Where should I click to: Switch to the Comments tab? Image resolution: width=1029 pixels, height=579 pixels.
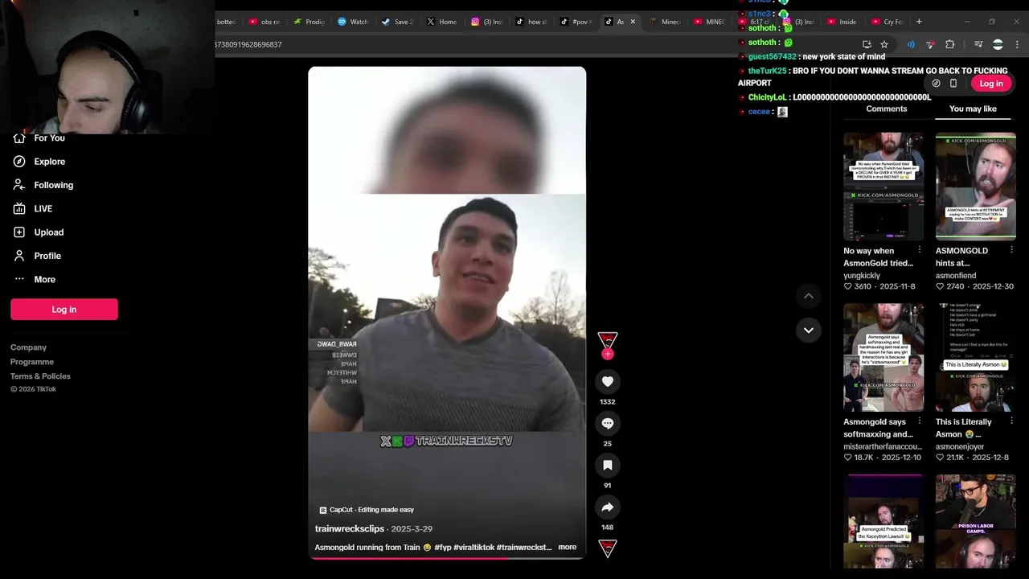pos(887,109)
